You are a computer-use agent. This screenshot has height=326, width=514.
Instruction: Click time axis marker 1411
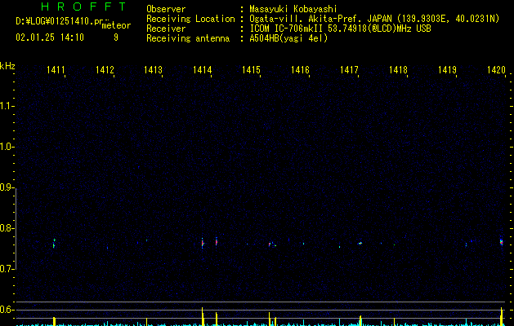56,70
